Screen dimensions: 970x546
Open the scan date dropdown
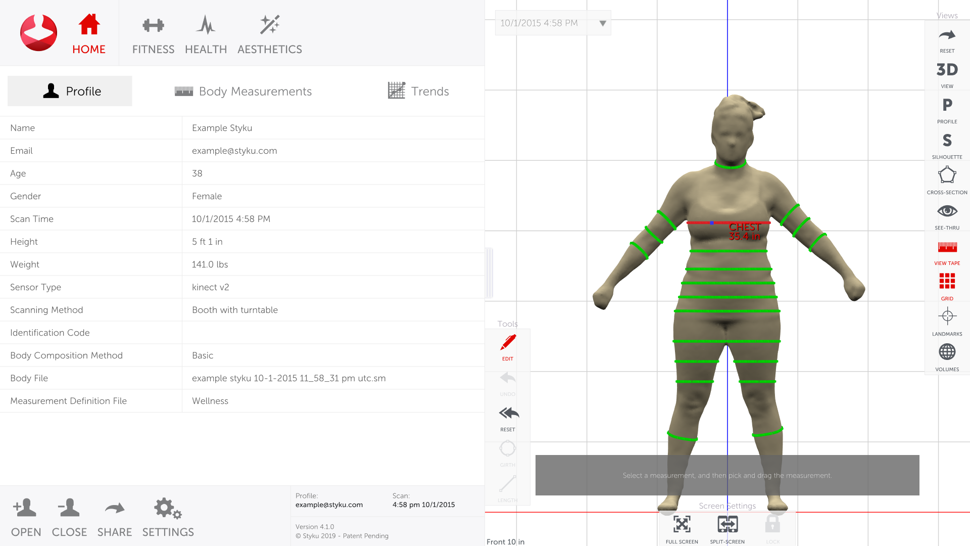pyautogui.click(x=603, y=23)
